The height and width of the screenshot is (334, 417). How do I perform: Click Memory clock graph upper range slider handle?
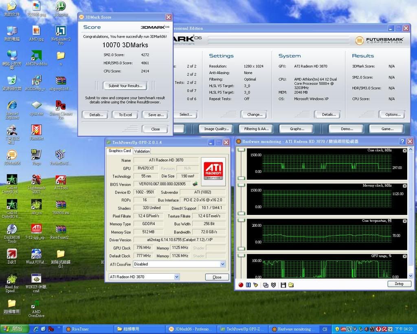241,186
